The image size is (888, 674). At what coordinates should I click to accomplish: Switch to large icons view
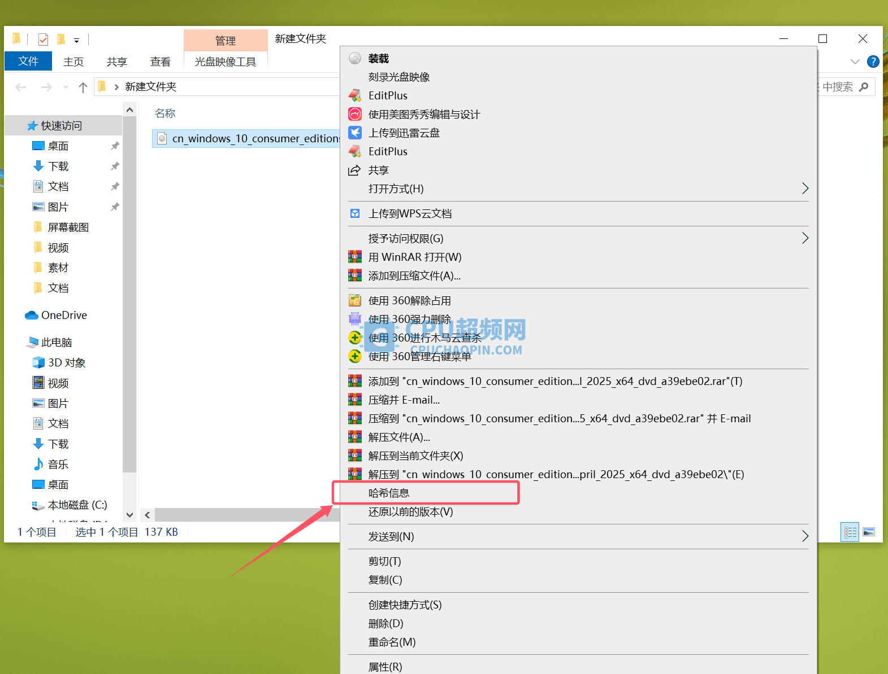(x=869, y=532)
